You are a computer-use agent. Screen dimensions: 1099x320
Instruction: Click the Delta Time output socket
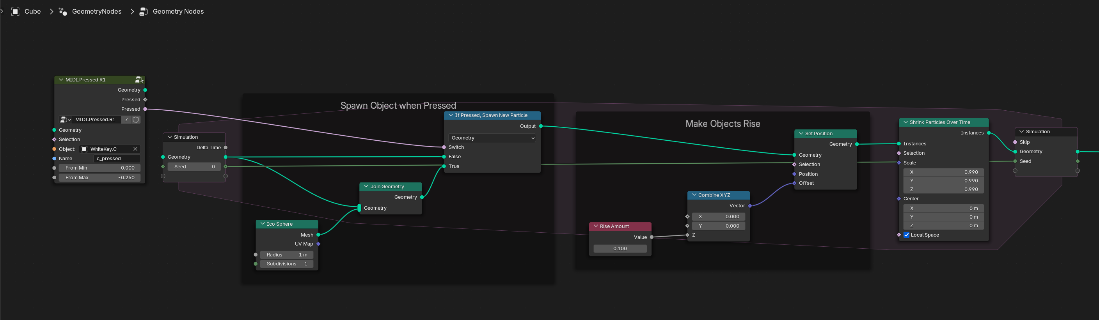click(225, 148)
